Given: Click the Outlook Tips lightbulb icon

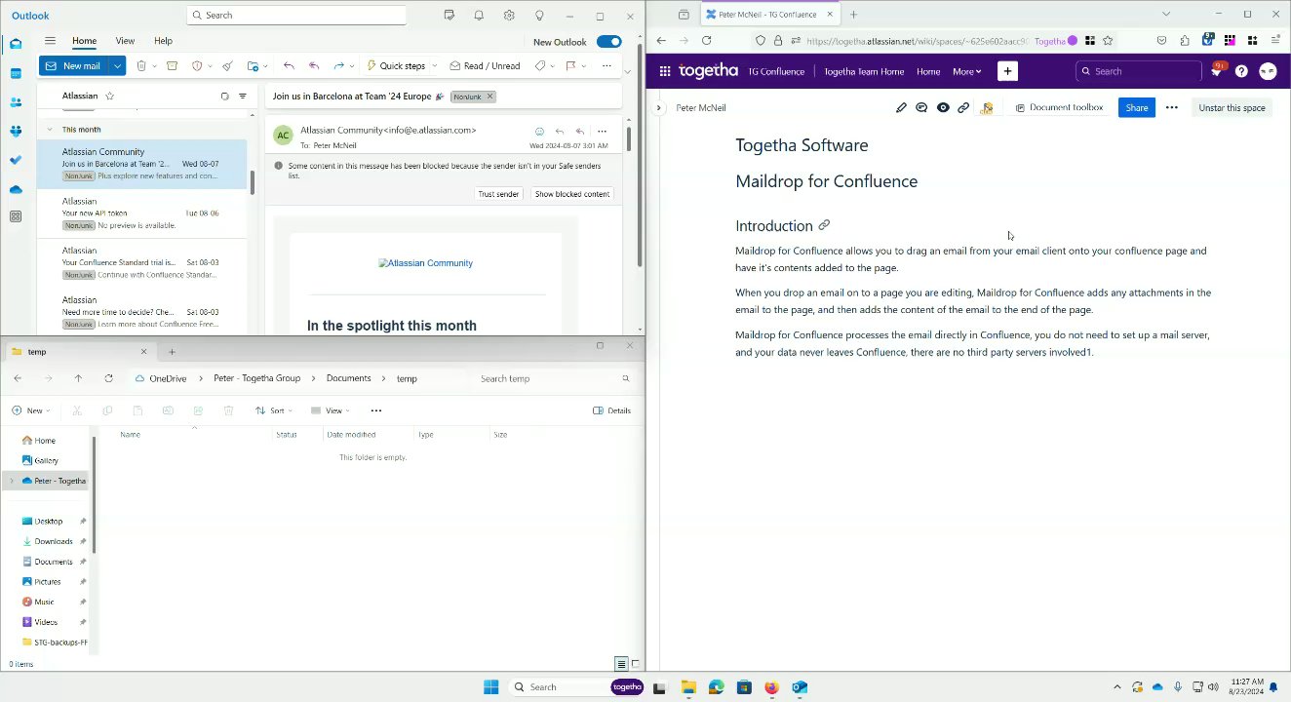Looking at the screenshot, I should [x=539, y=16].
